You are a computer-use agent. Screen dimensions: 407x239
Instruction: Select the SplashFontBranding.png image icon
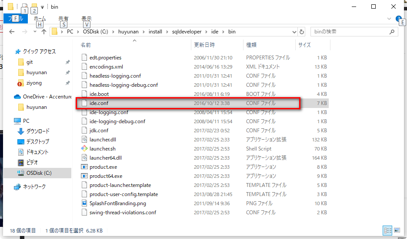point(84,203)
